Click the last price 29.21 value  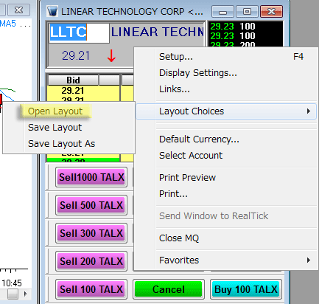[x=76, y=55]
